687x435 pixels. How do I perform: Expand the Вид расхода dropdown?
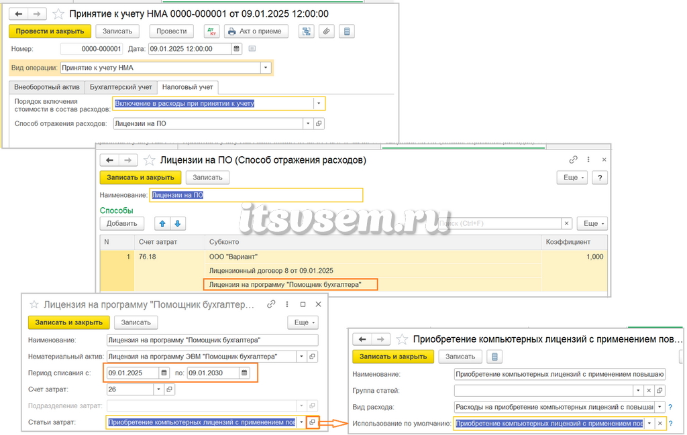[x=660, y=407]
